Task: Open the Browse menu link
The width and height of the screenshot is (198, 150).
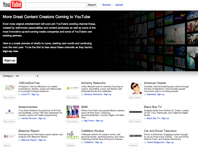Action: point(107,5)
